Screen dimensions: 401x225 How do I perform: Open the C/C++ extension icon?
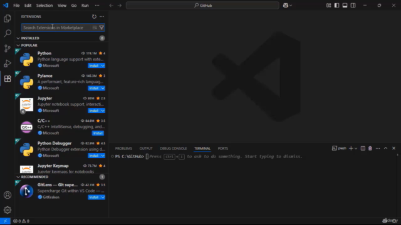click(x=26, y=127)
